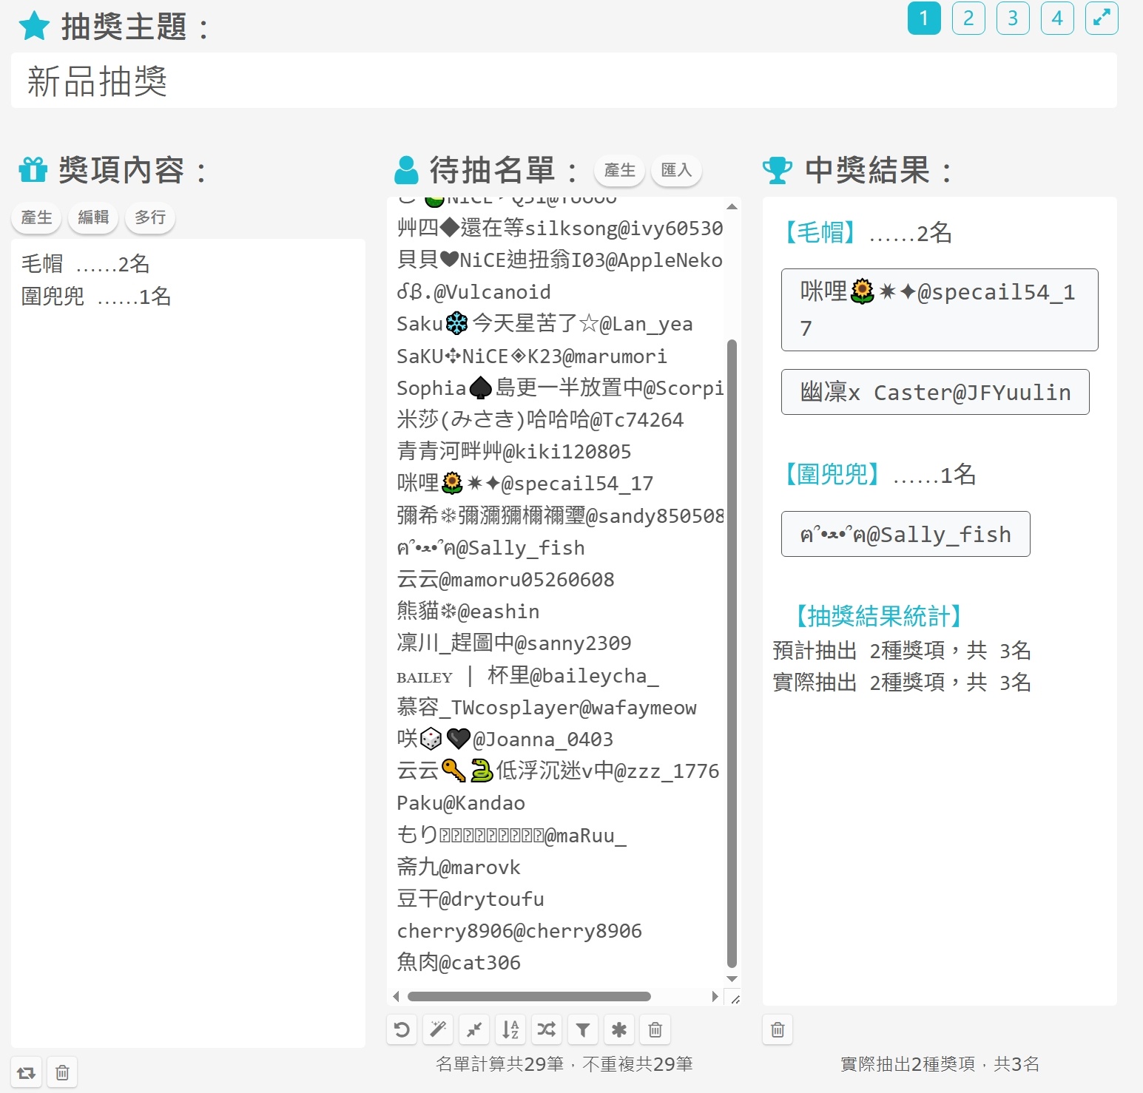The width and height of the screenshot is (1143, 1093).
Task: Click 產生 button next to 待抽名單
Action: click(x=620, y=171)
